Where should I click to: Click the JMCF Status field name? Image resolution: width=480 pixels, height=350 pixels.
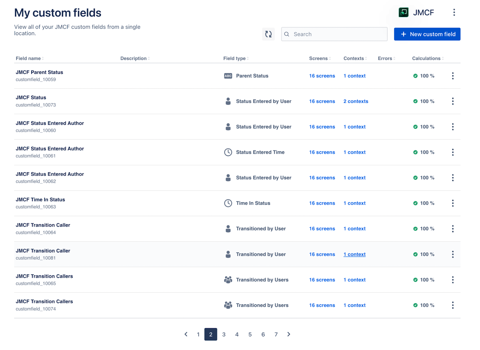pyautogui.click(x=31, y=98)
